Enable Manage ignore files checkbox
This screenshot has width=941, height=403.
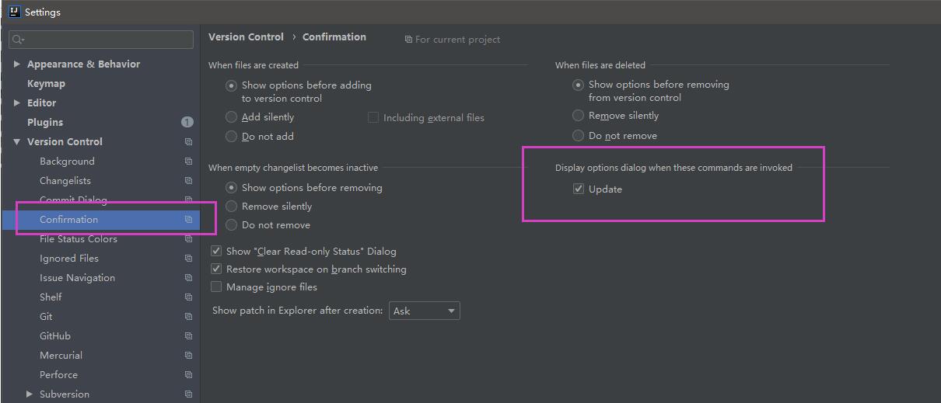click(216, 287)
